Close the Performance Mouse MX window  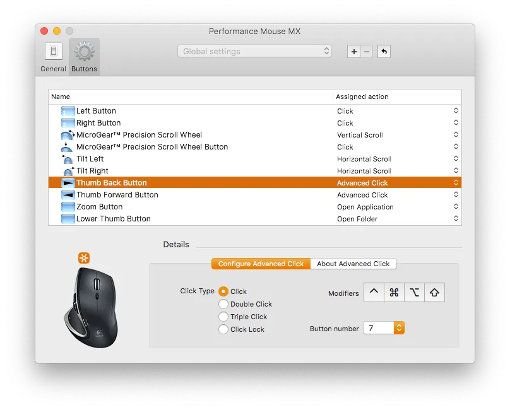44,31
